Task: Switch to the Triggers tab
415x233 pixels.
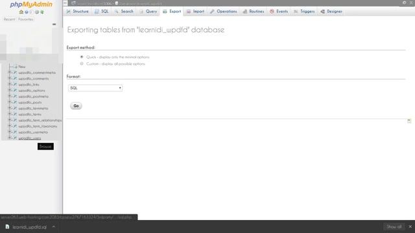Action: pos(304,12)
